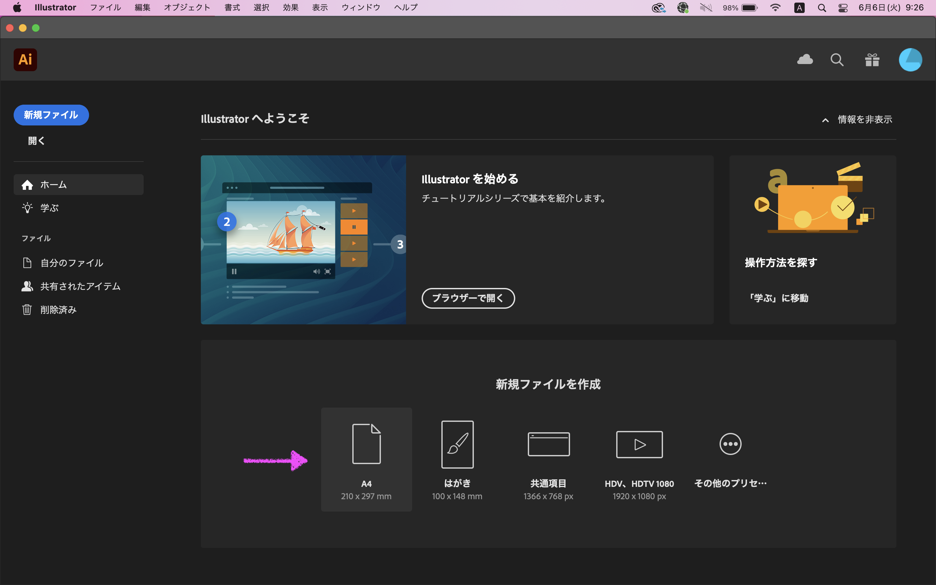Viewport: 936px width, 585px height.
Task: Click the 新規ファイル button
Action: [x=51, y=115]
